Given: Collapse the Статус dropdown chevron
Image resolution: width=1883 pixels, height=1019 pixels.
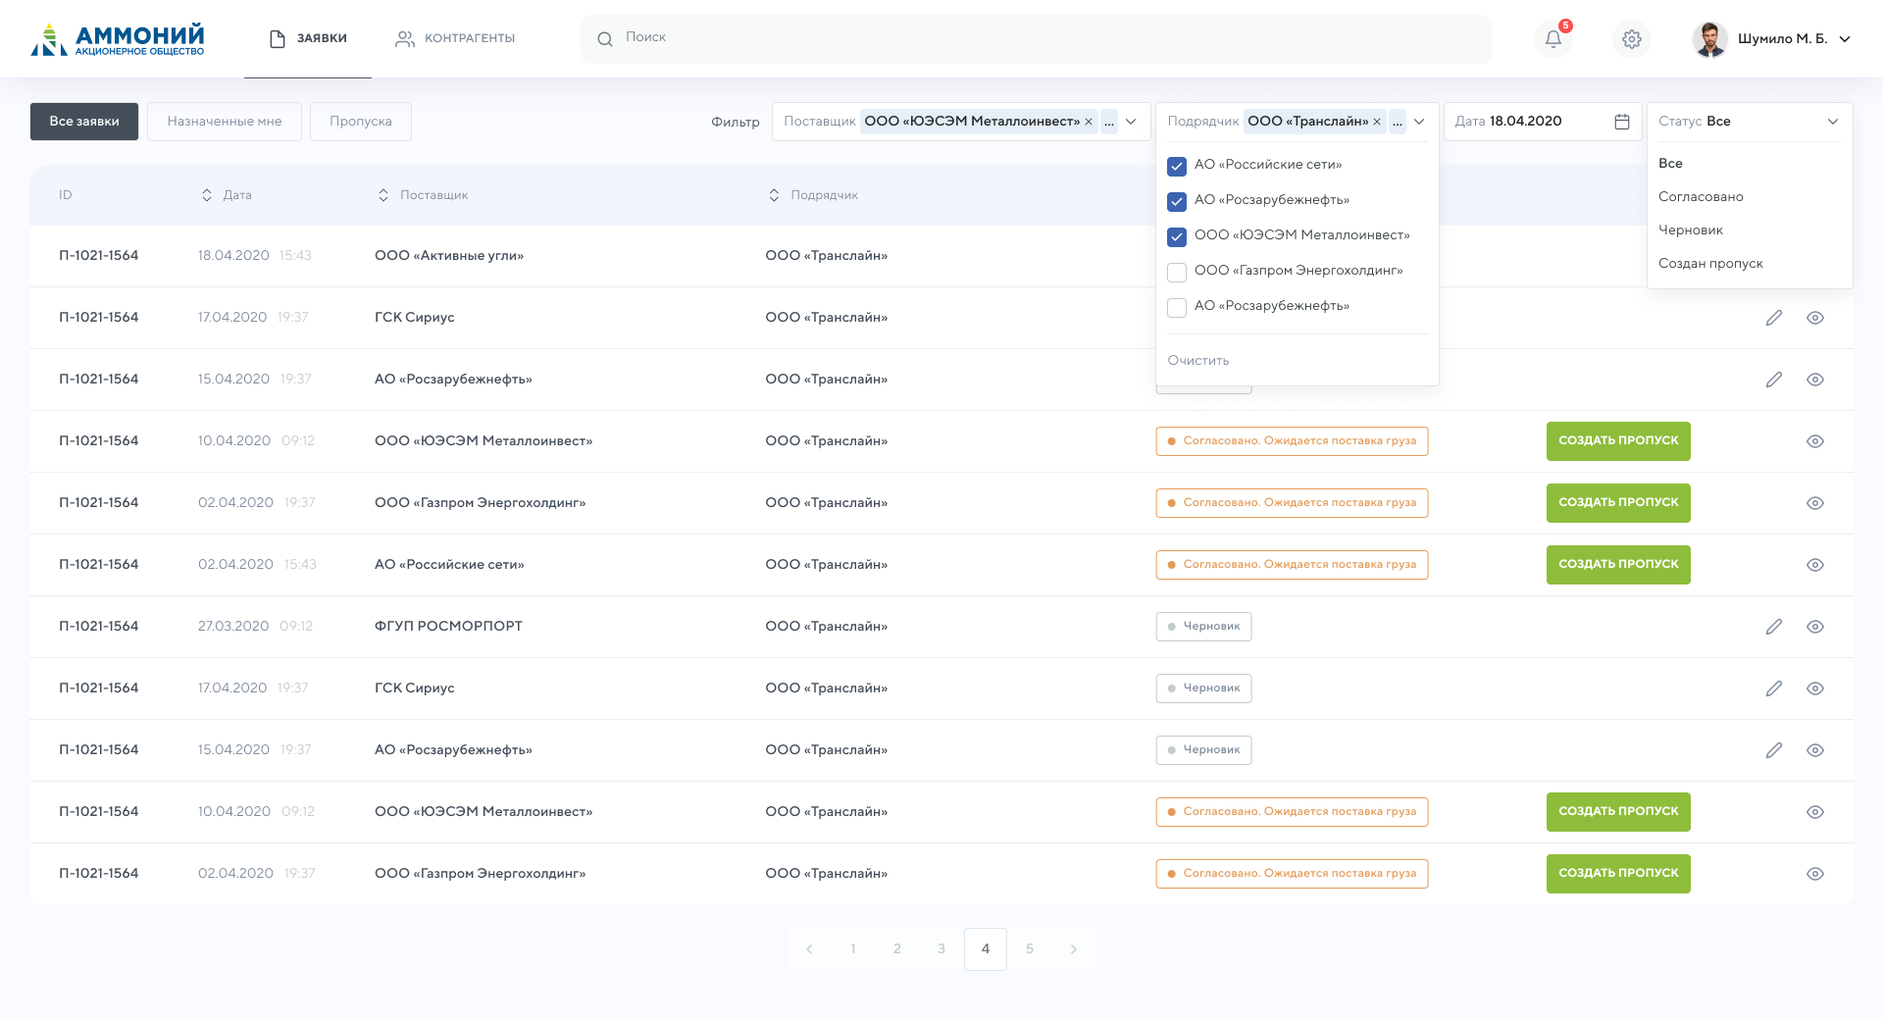Looking at the screenshot, I should click(1832, 122).
